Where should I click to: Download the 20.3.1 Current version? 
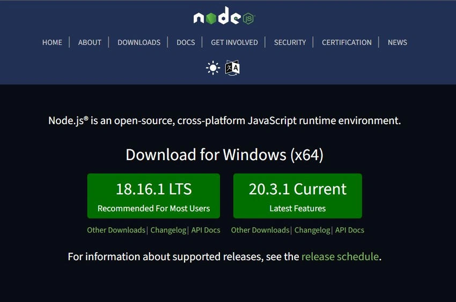[x=298, y=196]
